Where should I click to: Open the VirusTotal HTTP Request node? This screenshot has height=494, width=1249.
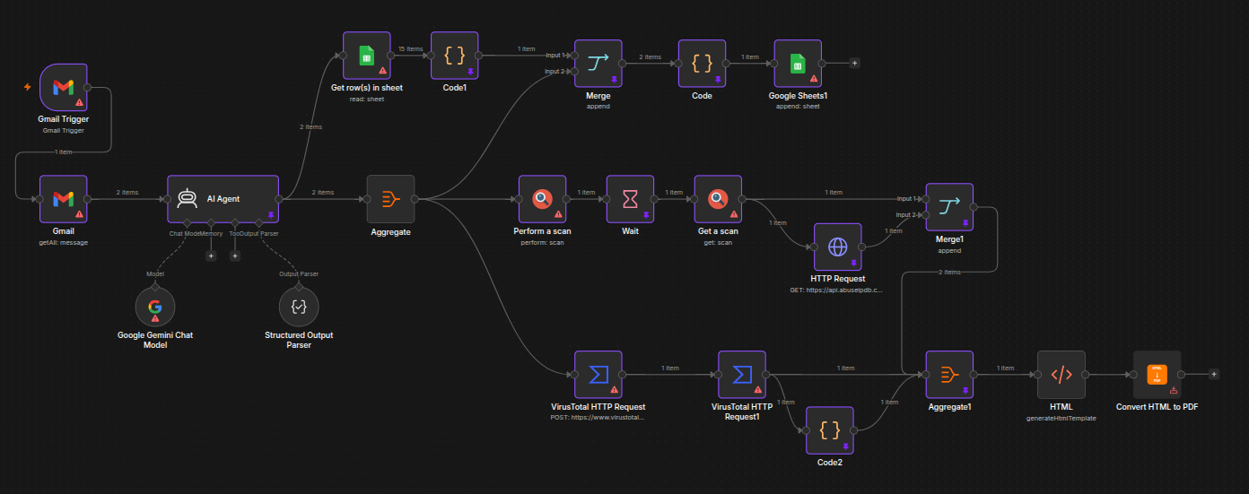coord(598,375)
